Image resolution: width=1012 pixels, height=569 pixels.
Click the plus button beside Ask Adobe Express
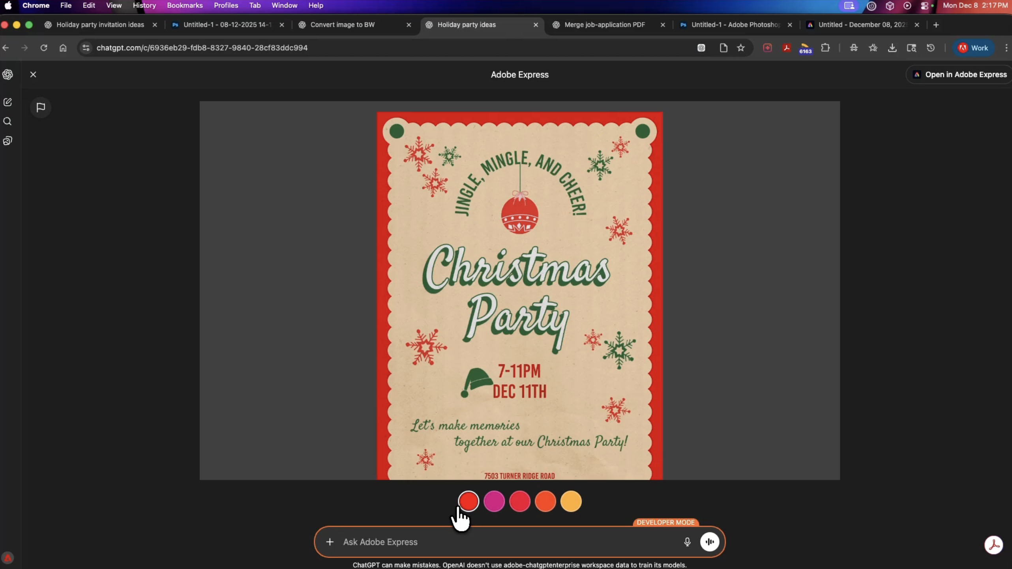(330, 542)
